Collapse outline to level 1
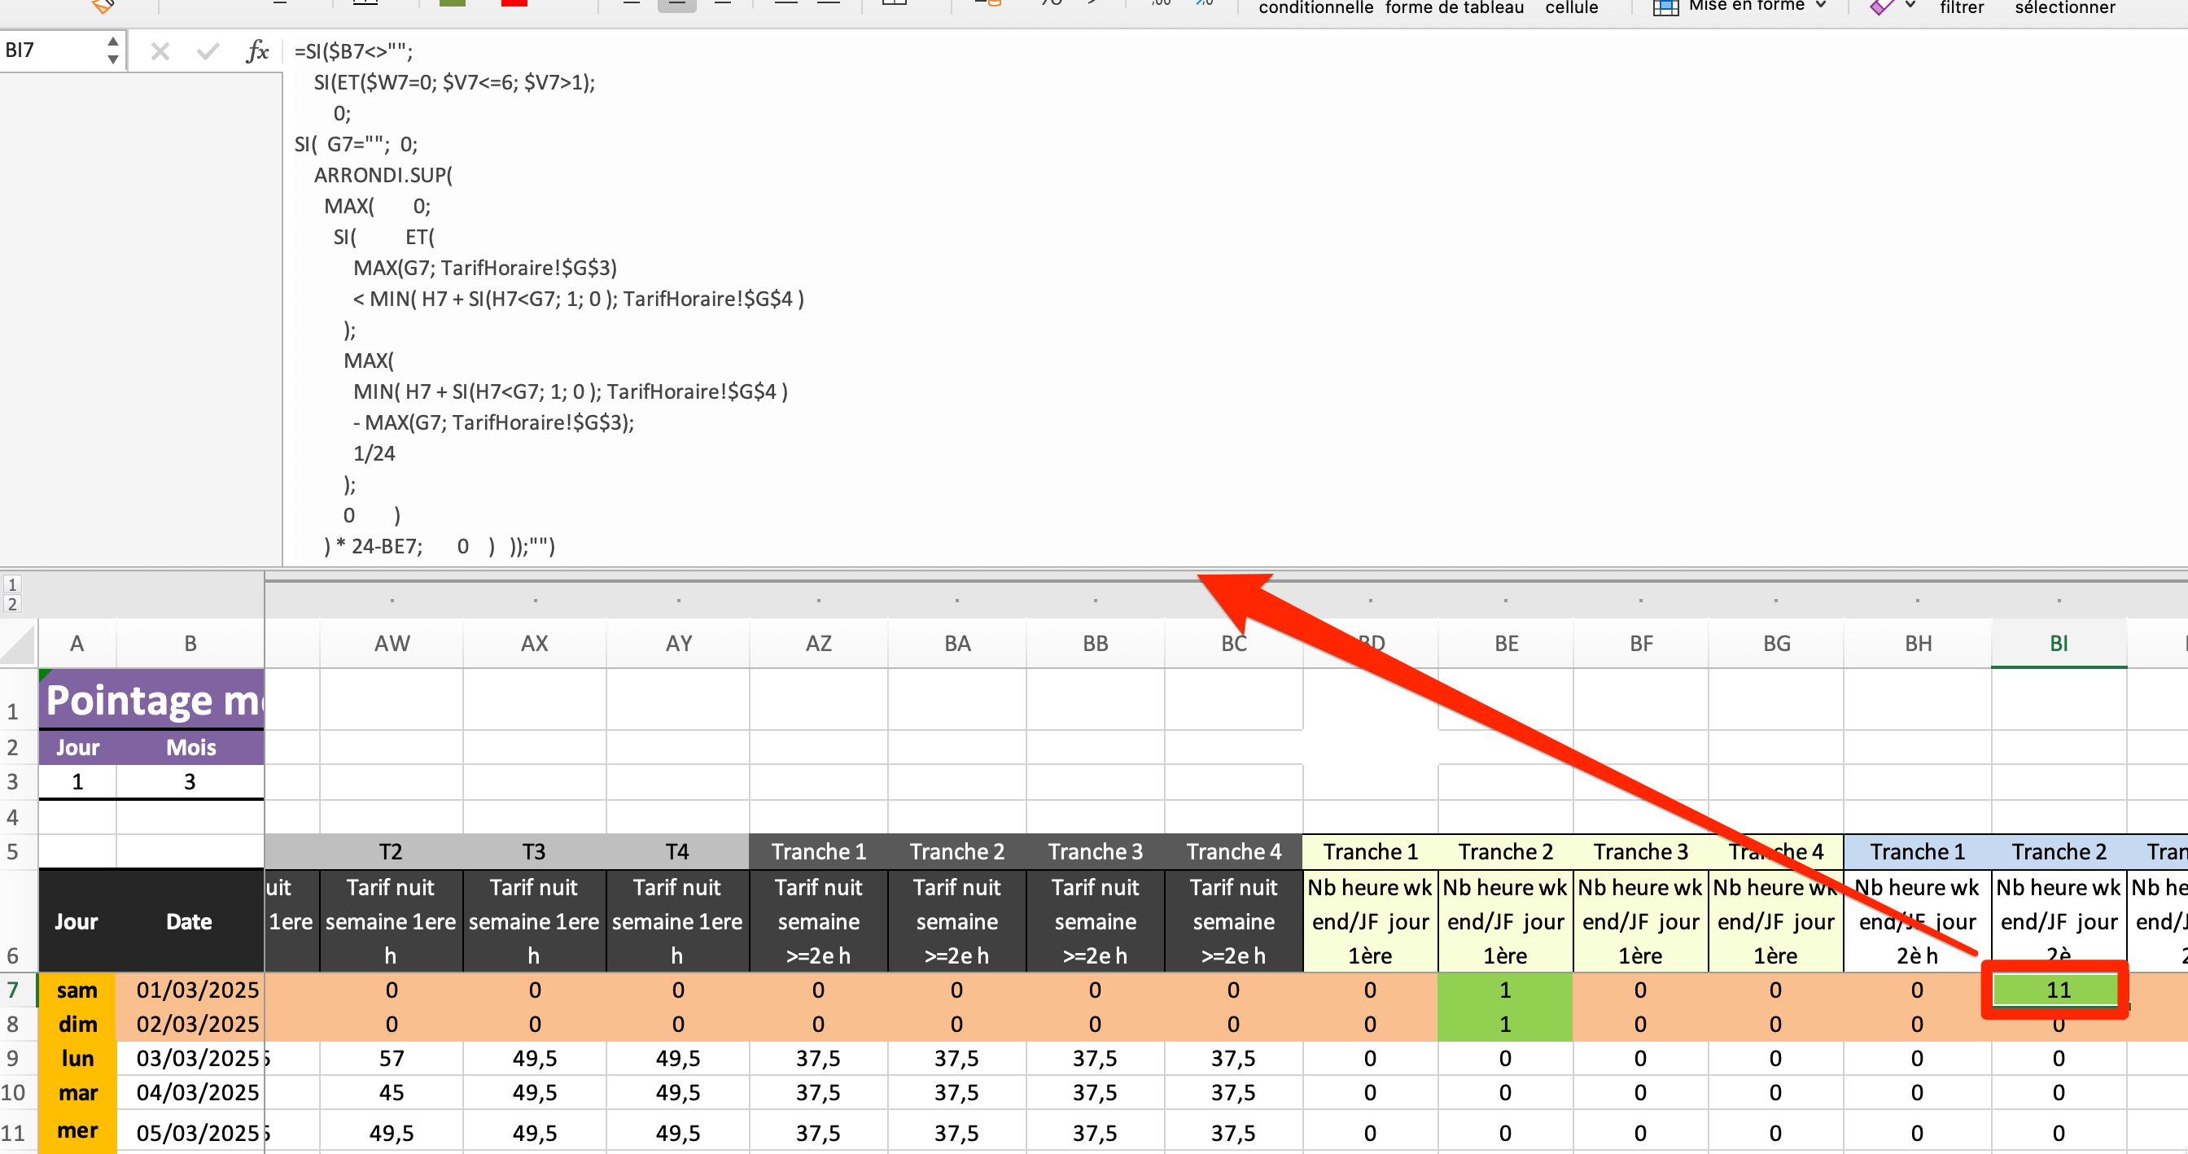The image size is (2188, 1154). coord(12,584)
